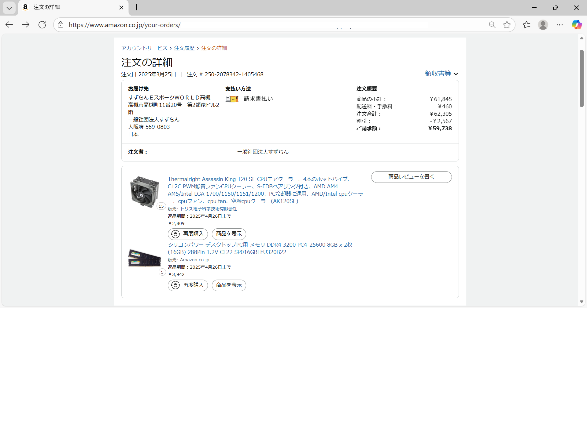
Task: Expand the 領収書等 dropdown
Action: coord(441,74)
